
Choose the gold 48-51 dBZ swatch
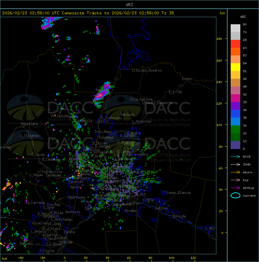[235, 75]
